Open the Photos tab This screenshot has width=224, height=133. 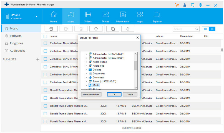click(x=105, y=17)
